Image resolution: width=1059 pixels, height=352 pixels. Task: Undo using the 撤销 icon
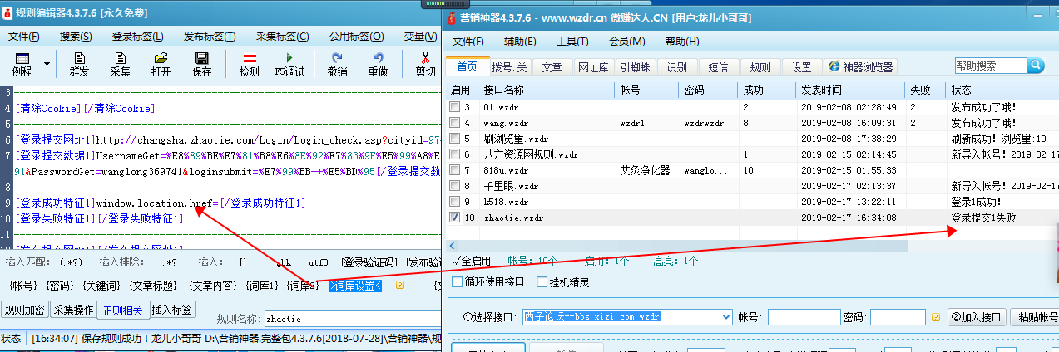coord(337,64)
